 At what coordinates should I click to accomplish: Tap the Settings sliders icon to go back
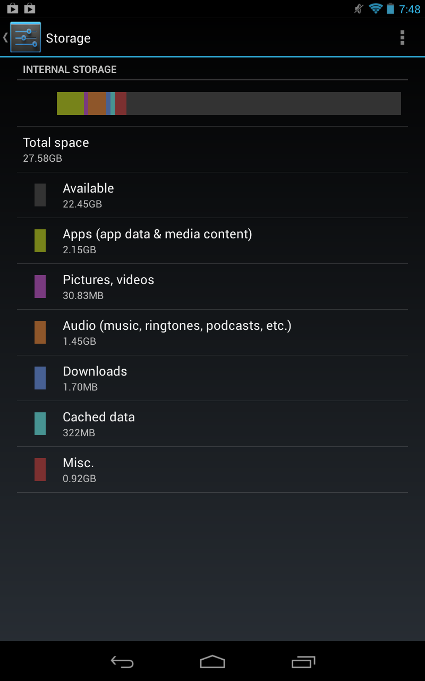[x=25, y=37]
